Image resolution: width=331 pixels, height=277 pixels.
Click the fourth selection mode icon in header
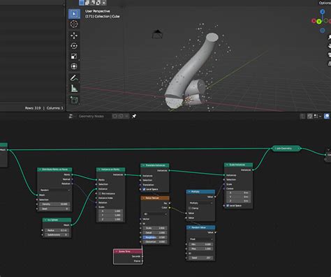click(x=98, y=3)
